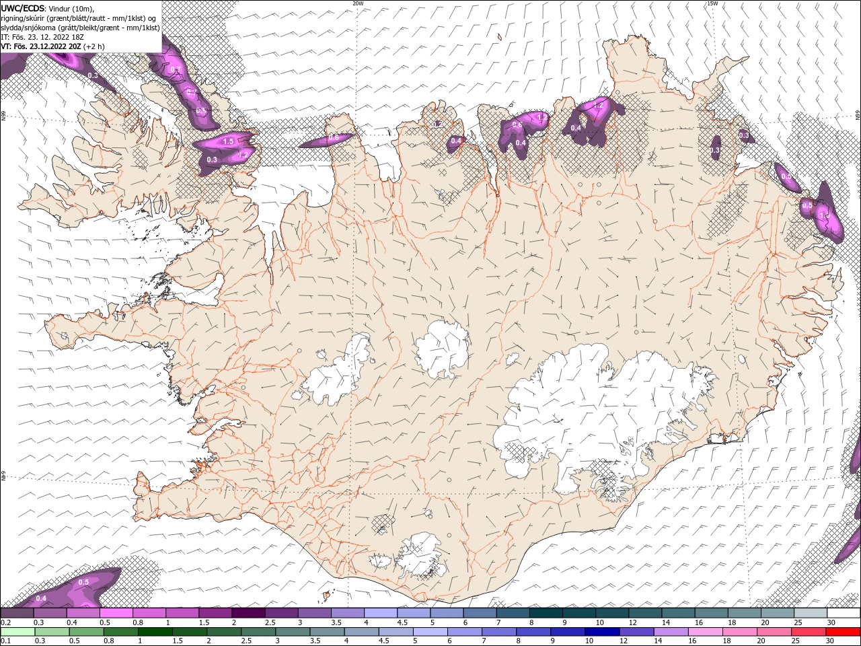Click the 'IT: Fös. 23. 12. 2022 18Z' line
Image resolution: width=861 pixels, height=646 pixels.
(x=41, y=37)
